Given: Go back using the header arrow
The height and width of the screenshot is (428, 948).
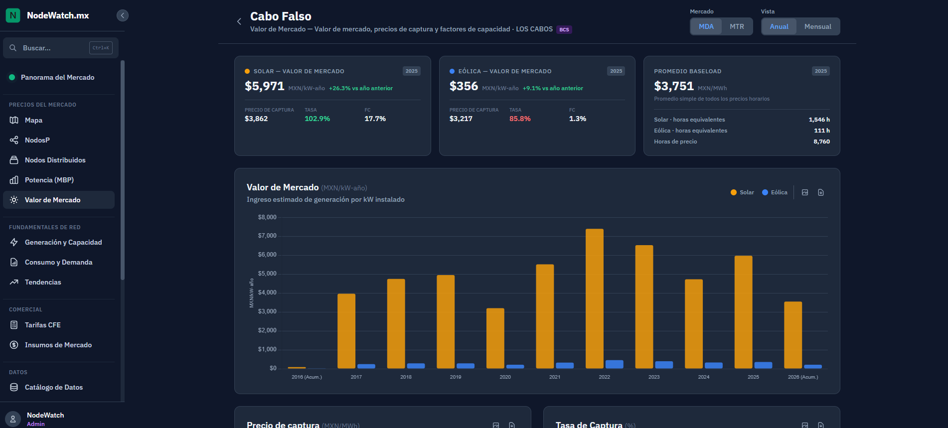Looking at the screenshot, I should [239, 21].
